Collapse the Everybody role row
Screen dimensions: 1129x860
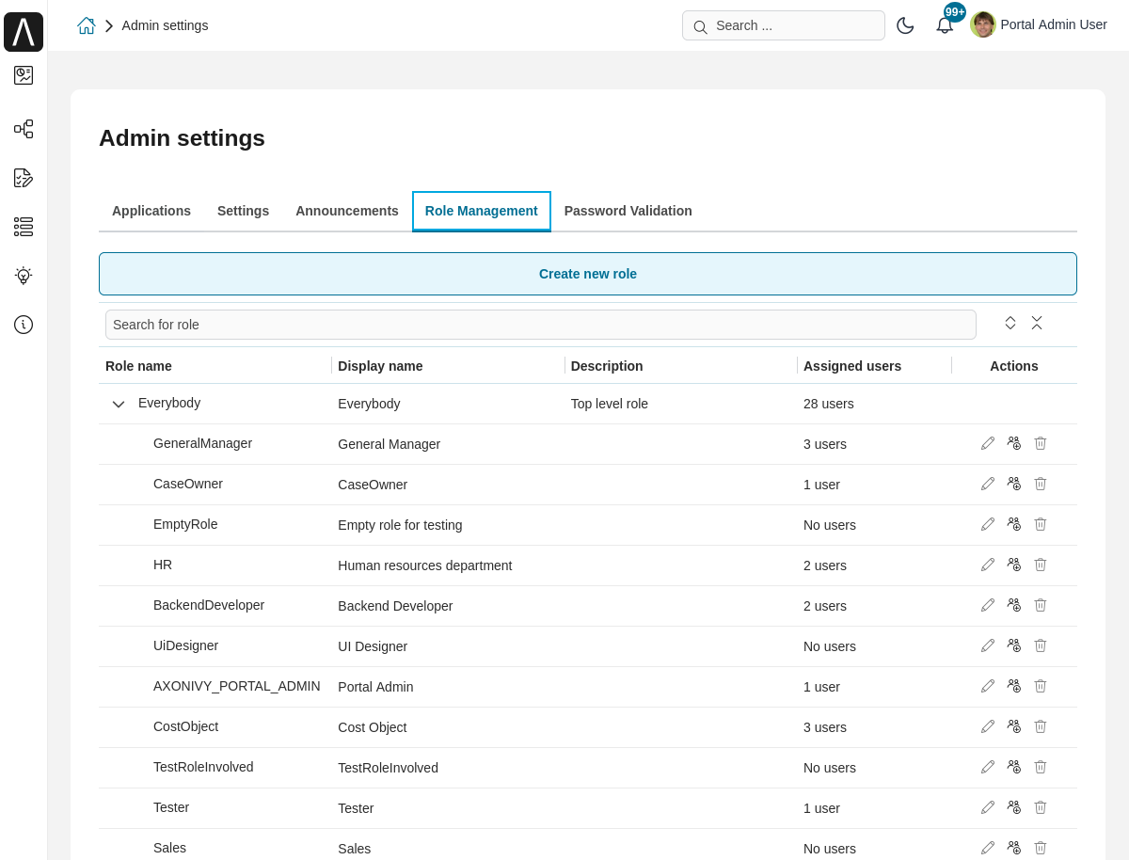[119, 404]
